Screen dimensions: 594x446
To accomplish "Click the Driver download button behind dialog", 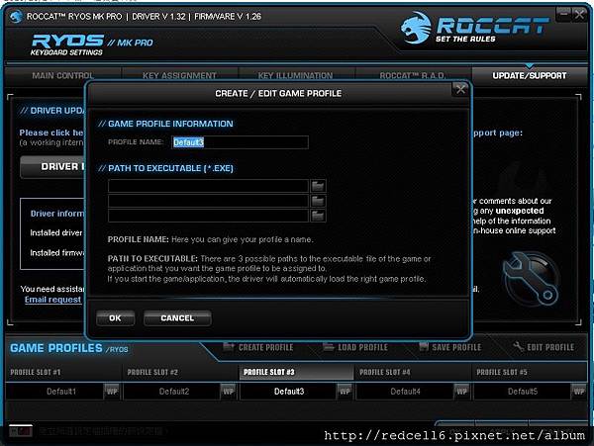I will [53, 167].
